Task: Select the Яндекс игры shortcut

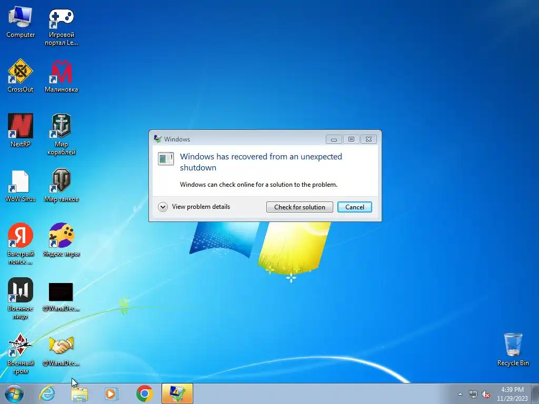Action: click(x=61, y=240)
